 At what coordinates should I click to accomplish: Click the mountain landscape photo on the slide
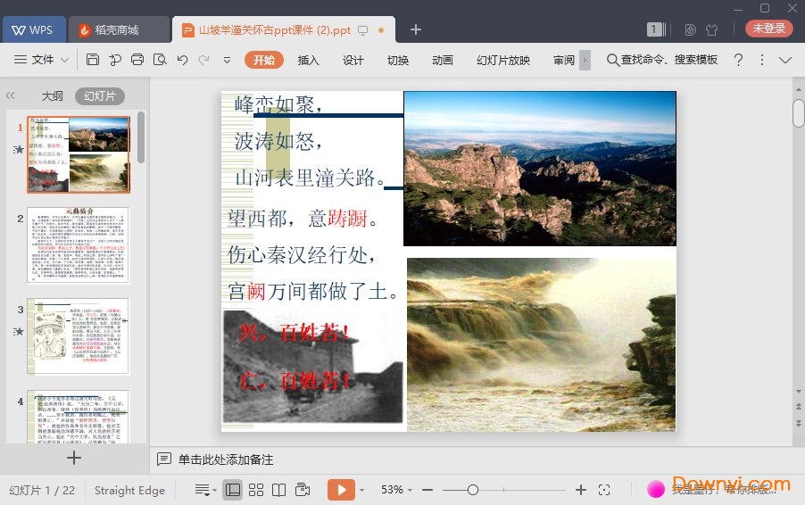coord(540,169)
